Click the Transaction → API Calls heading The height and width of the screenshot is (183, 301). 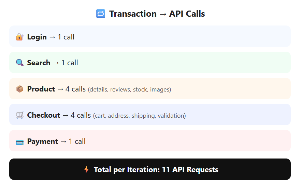(157, 14)
